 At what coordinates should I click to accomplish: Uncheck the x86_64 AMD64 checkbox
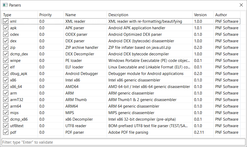pos(6,87)
